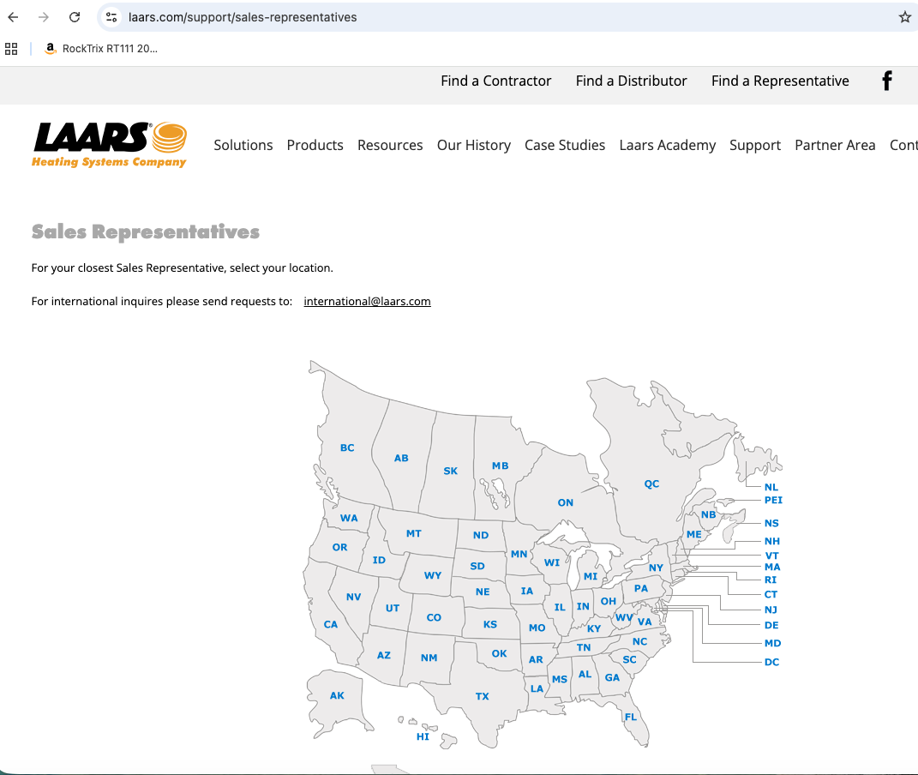Select Minnesota (MN) on map
This screenshot has width=918, height=775.
pyautogui.click(x=519, y=555)
